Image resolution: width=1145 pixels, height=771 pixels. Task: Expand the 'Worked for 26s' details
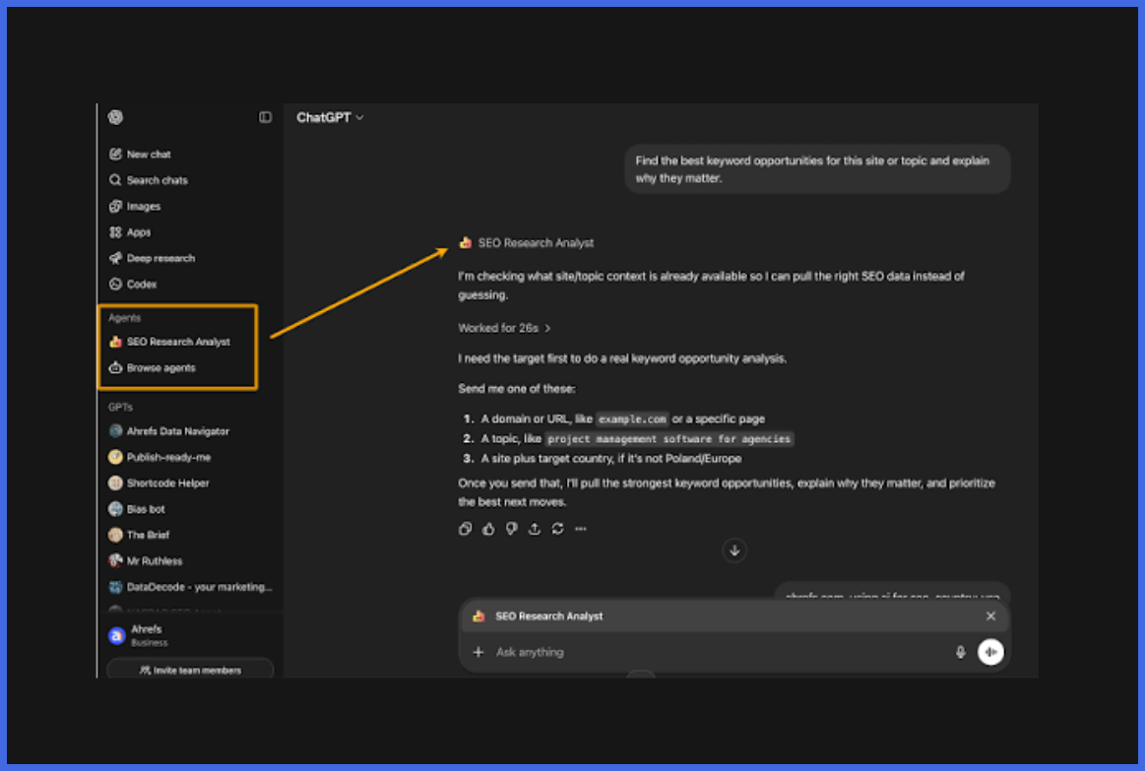pyautogui.click(x=504, y=329)
